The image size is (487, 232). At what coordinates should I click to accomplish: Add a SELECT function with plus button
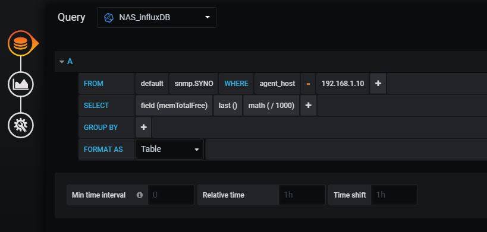(309, 106)
